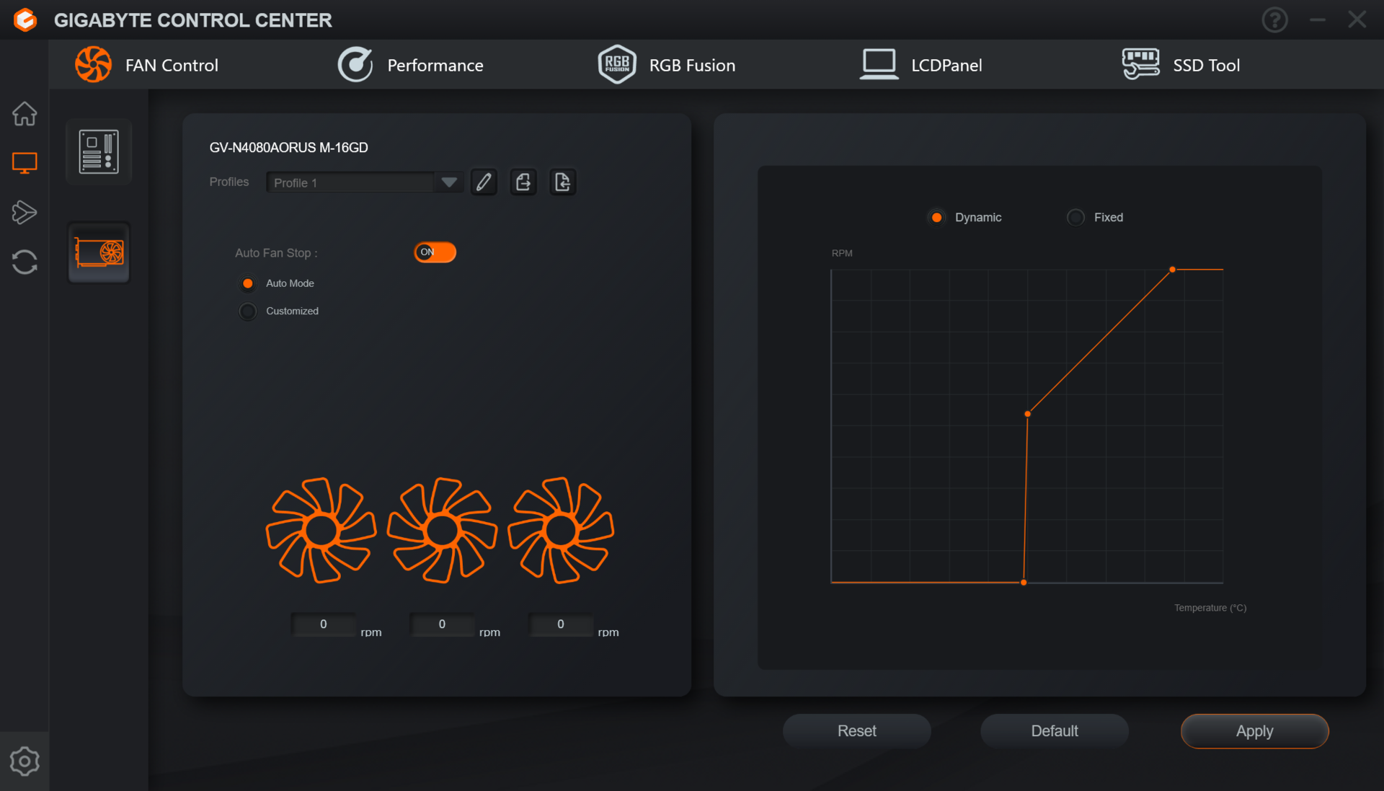Click the middle fan curve point
The width and height of the screenshot is (1384, 791).
tap(1028, 414)
